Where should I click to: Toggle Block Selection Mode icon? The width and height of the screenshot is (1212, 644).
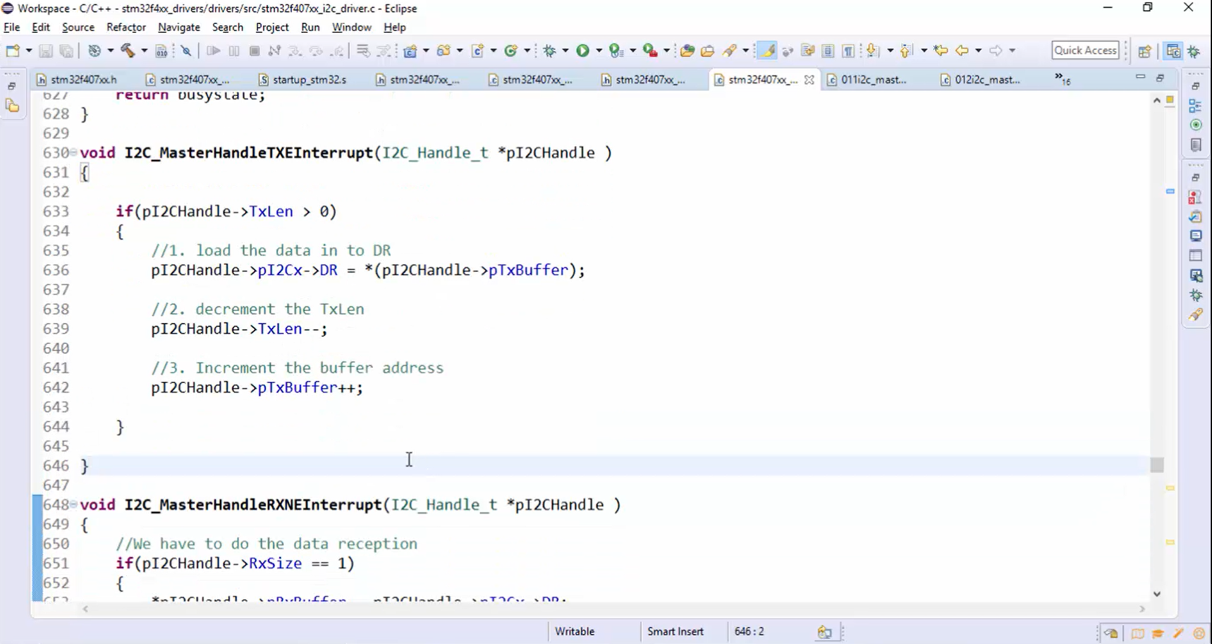coord(828,51)
